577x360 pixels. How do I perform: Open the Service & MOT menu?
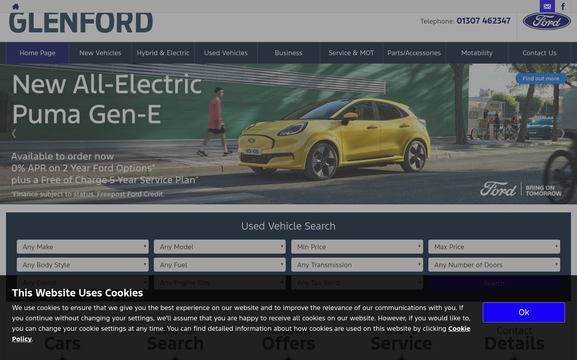(351, 53)
